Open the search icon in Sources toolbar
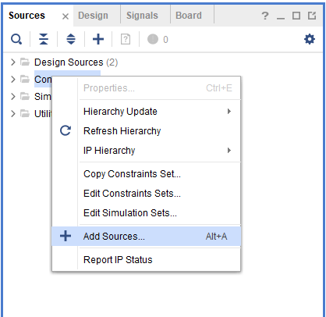This screenshot has height=317, width=326. click(16, 39)
